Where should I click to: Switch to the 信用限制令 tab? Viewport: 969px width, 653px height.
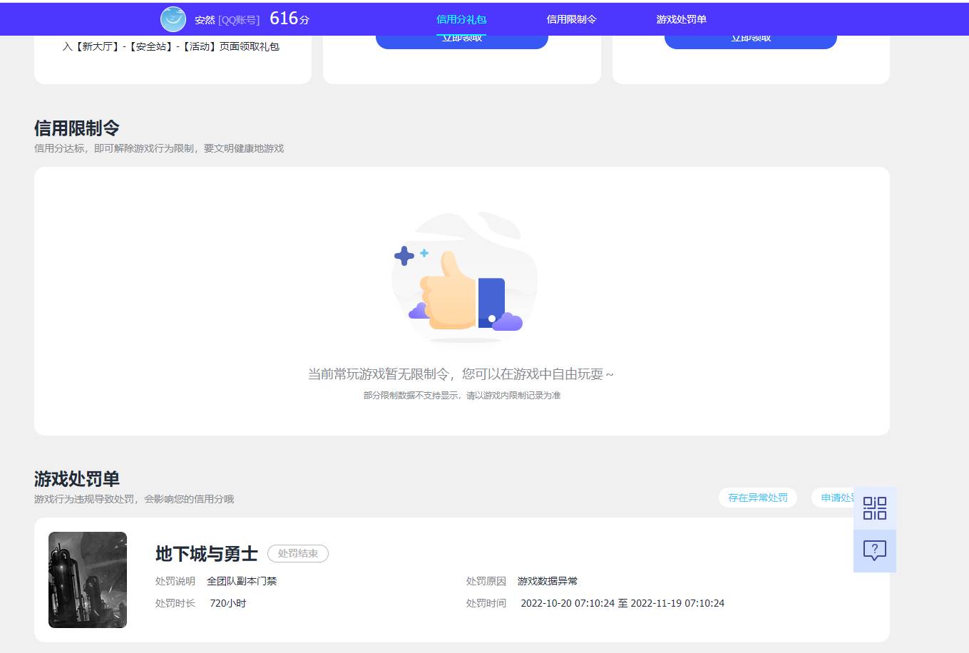570,19
